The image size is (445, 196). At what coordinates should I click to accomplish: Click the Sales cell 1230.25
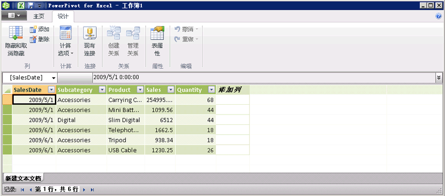coord(161,150)
